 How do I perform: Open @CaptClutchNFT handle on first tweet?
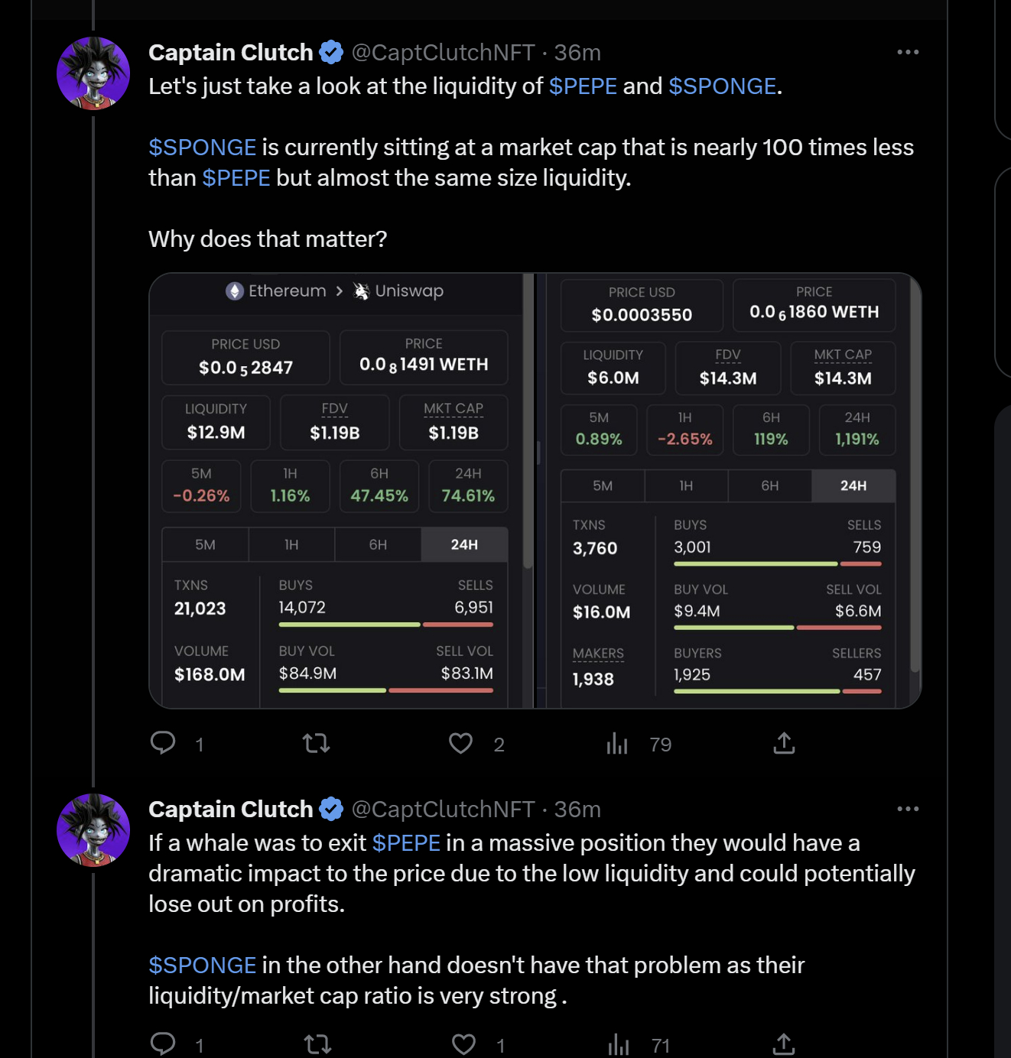[x=443, y=52]
